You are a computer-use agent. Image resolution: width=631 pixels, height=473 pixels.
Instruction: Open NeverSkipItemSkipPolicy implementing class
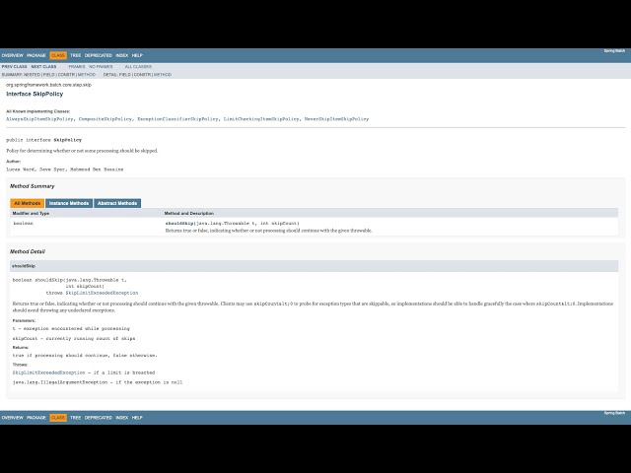tap(336, 119)
